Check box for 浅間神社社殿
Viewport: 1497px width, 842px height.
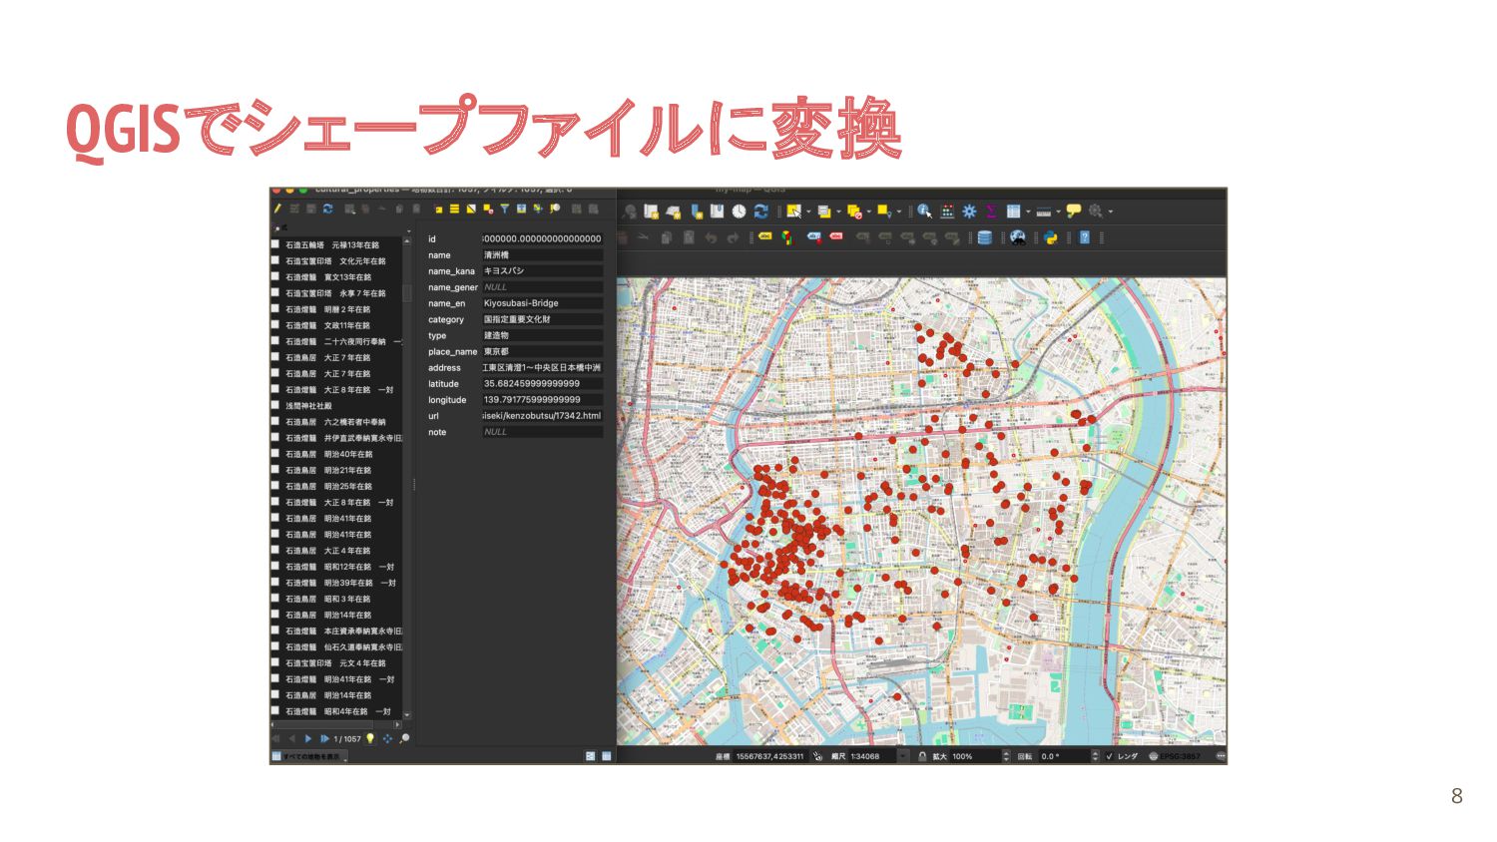tap(275, 405)
